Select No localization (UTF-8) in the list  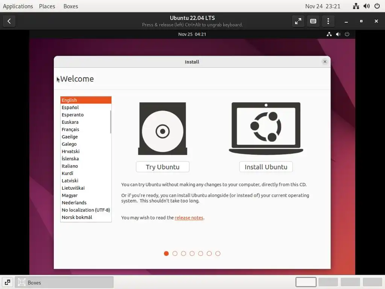(x=86, y=210)
